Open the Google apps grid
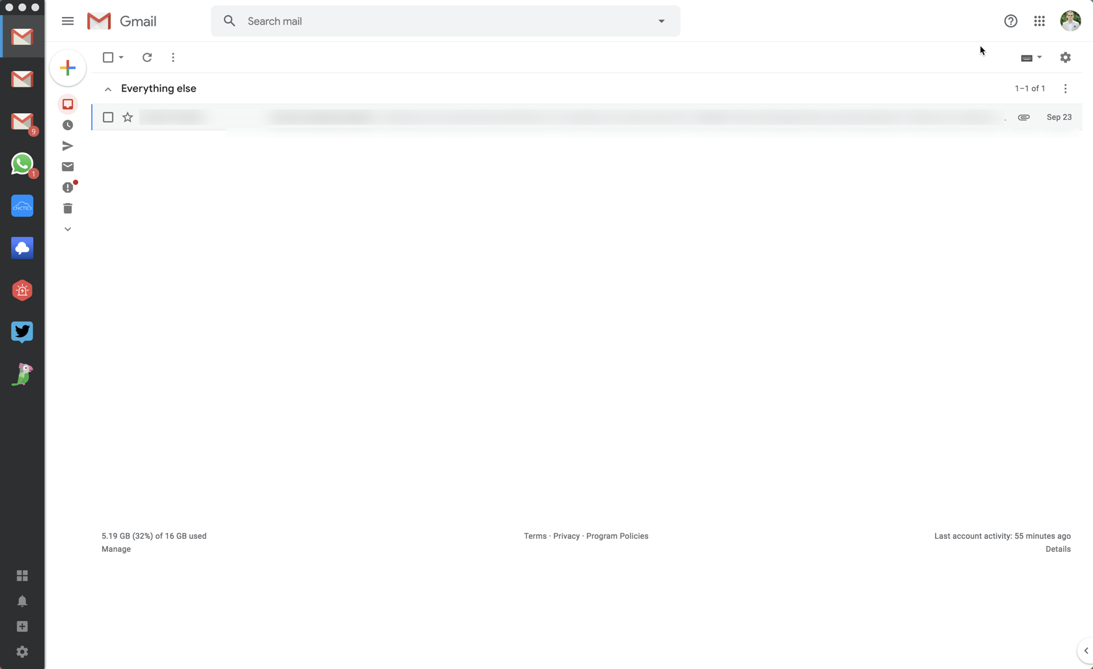 pos(1039,21)
